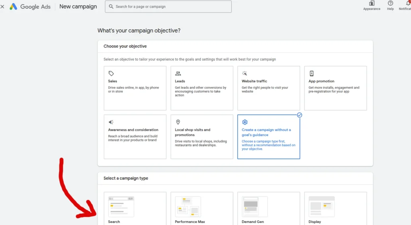The width and height of the screenshot is (411, 225).
Task: Click the Google Ads logo
Action: pyautogui.click(x=14, y=6)
